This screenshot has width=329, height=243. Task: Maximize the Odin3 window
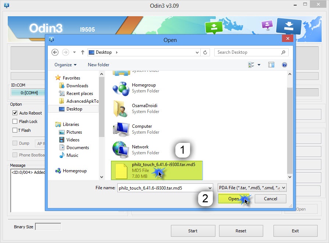[x=305, y=4]
